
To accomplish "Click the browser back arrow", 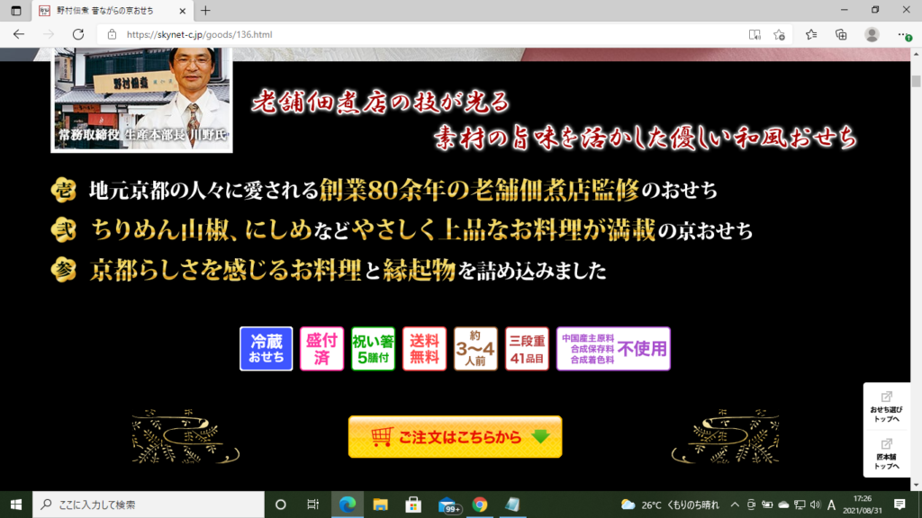I will (19, 35).
